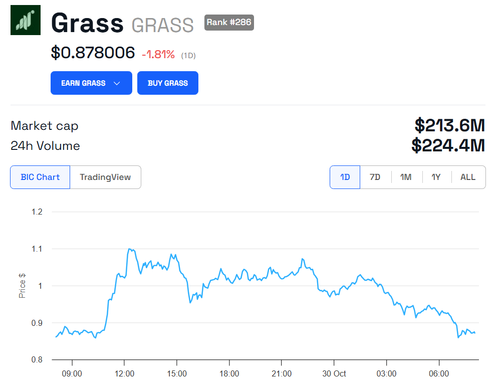Screen dimensions: 504x387
Task: Click the GRASS ticker text
Action: (163, 23)
